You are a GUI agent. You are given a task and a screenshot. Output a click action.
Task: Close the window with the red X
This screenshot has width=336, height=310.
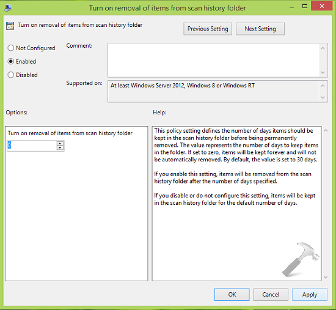tap(321, 6)
